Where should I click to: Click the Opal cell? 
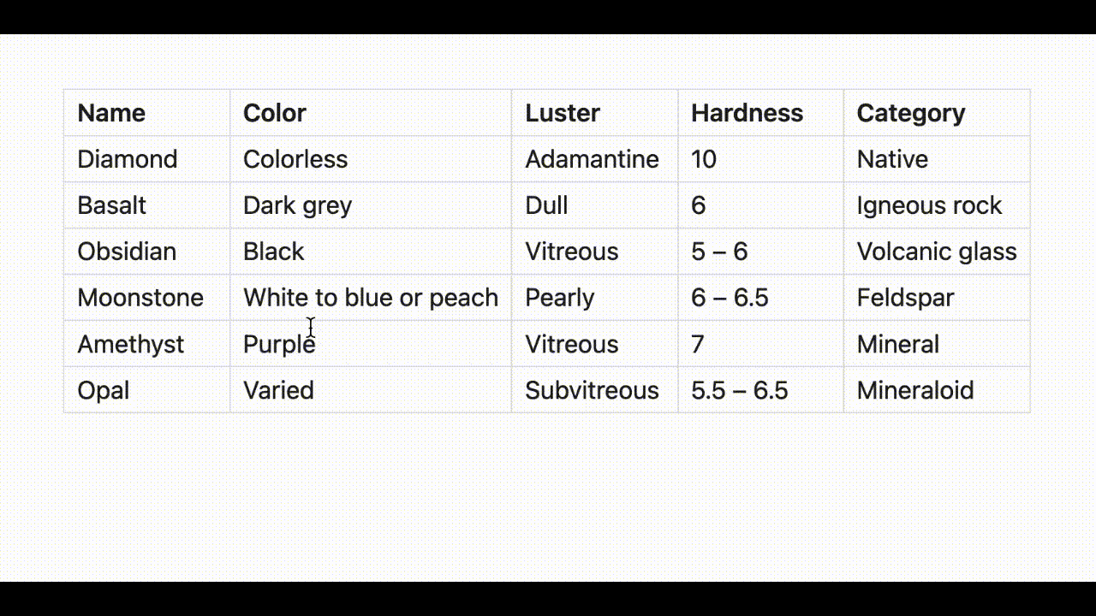pos(104,390)
